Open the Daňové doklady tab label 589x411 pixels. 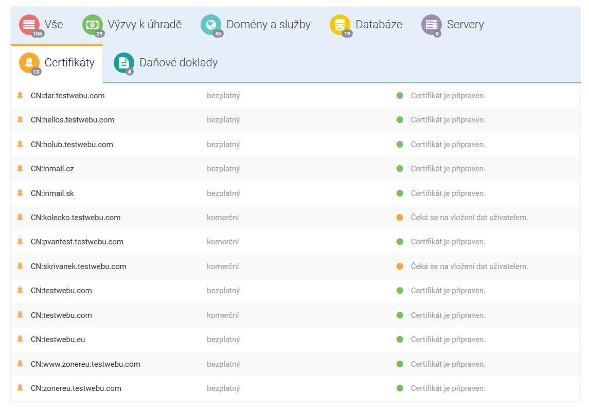[178, 63]
